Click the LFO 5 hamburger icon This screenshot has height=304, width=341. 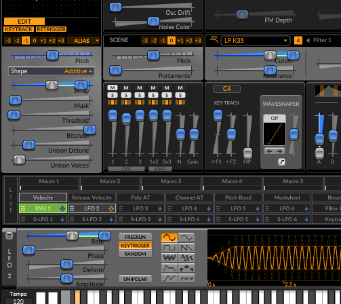click(x=218, y=208)
